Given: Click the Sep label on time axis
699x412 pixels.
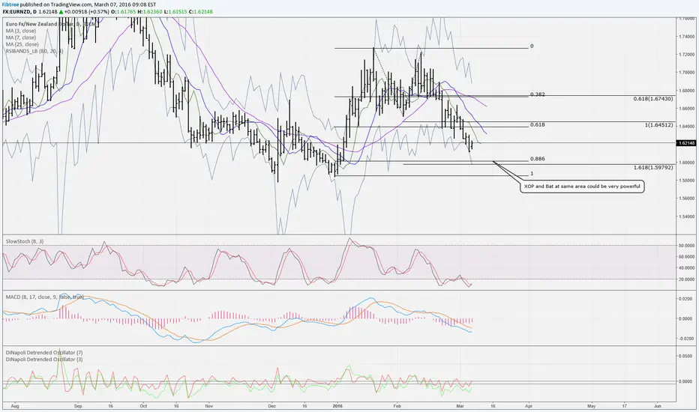Looking at the screenshot, I should (78, 406).
